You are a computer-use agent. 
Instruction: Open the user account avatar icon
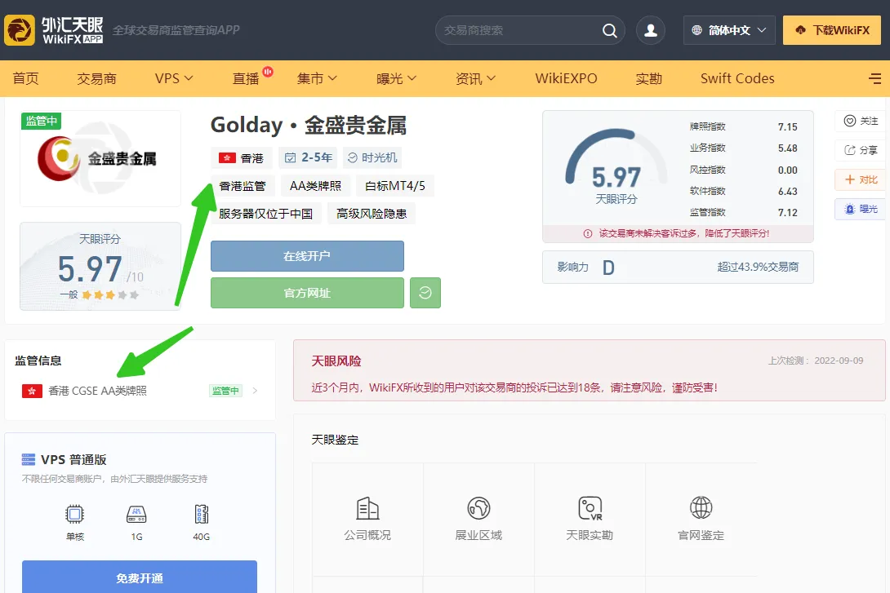point(651,31)
